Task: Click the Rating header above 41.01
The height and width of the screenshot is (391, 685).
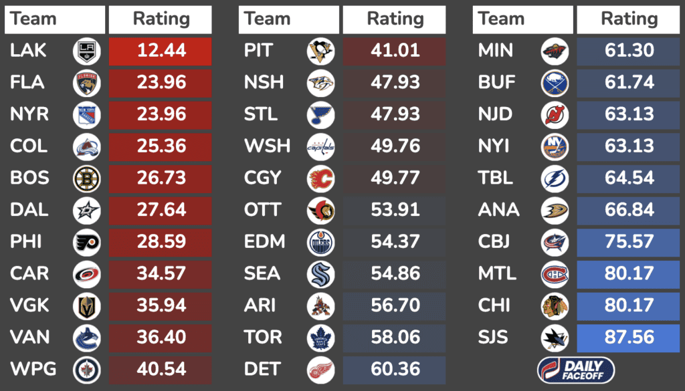Action: (394, 19)
